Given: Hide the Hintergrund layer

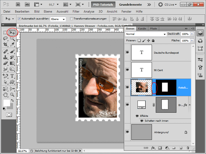Looking at the screenshot, I should click(127, 132).
